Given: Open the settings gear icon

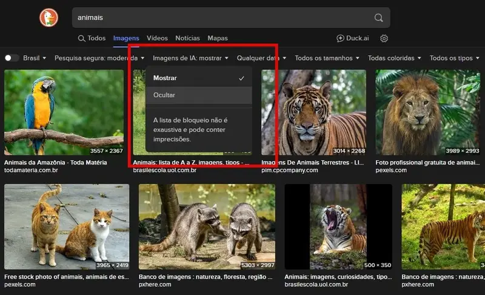Looking at the screenshot, I should tap(384, 38).
